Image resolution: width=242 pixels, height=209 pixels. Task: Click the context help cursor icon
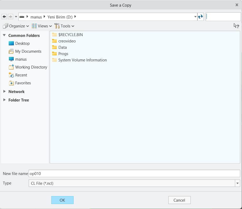(236, 26)
